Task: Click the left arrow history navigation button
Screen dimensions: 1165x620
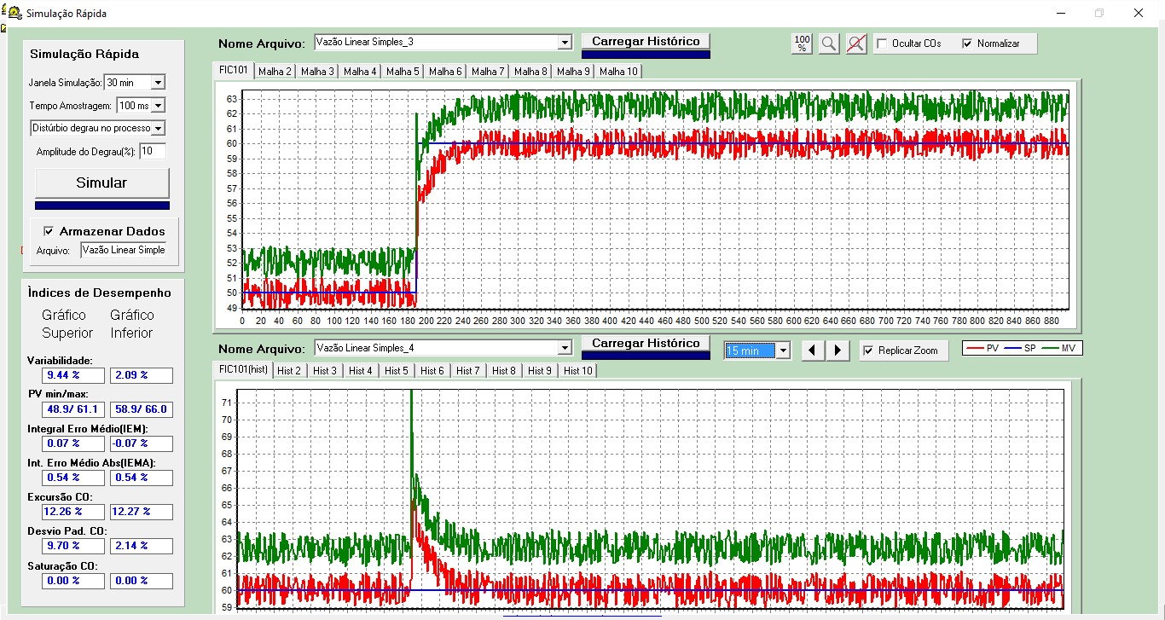Action: [x=814, y=351]
